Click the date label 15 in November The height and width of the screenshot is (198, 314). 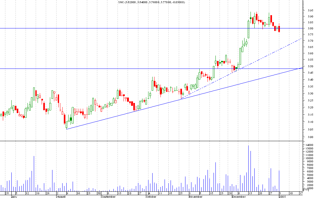pos(211,193)
